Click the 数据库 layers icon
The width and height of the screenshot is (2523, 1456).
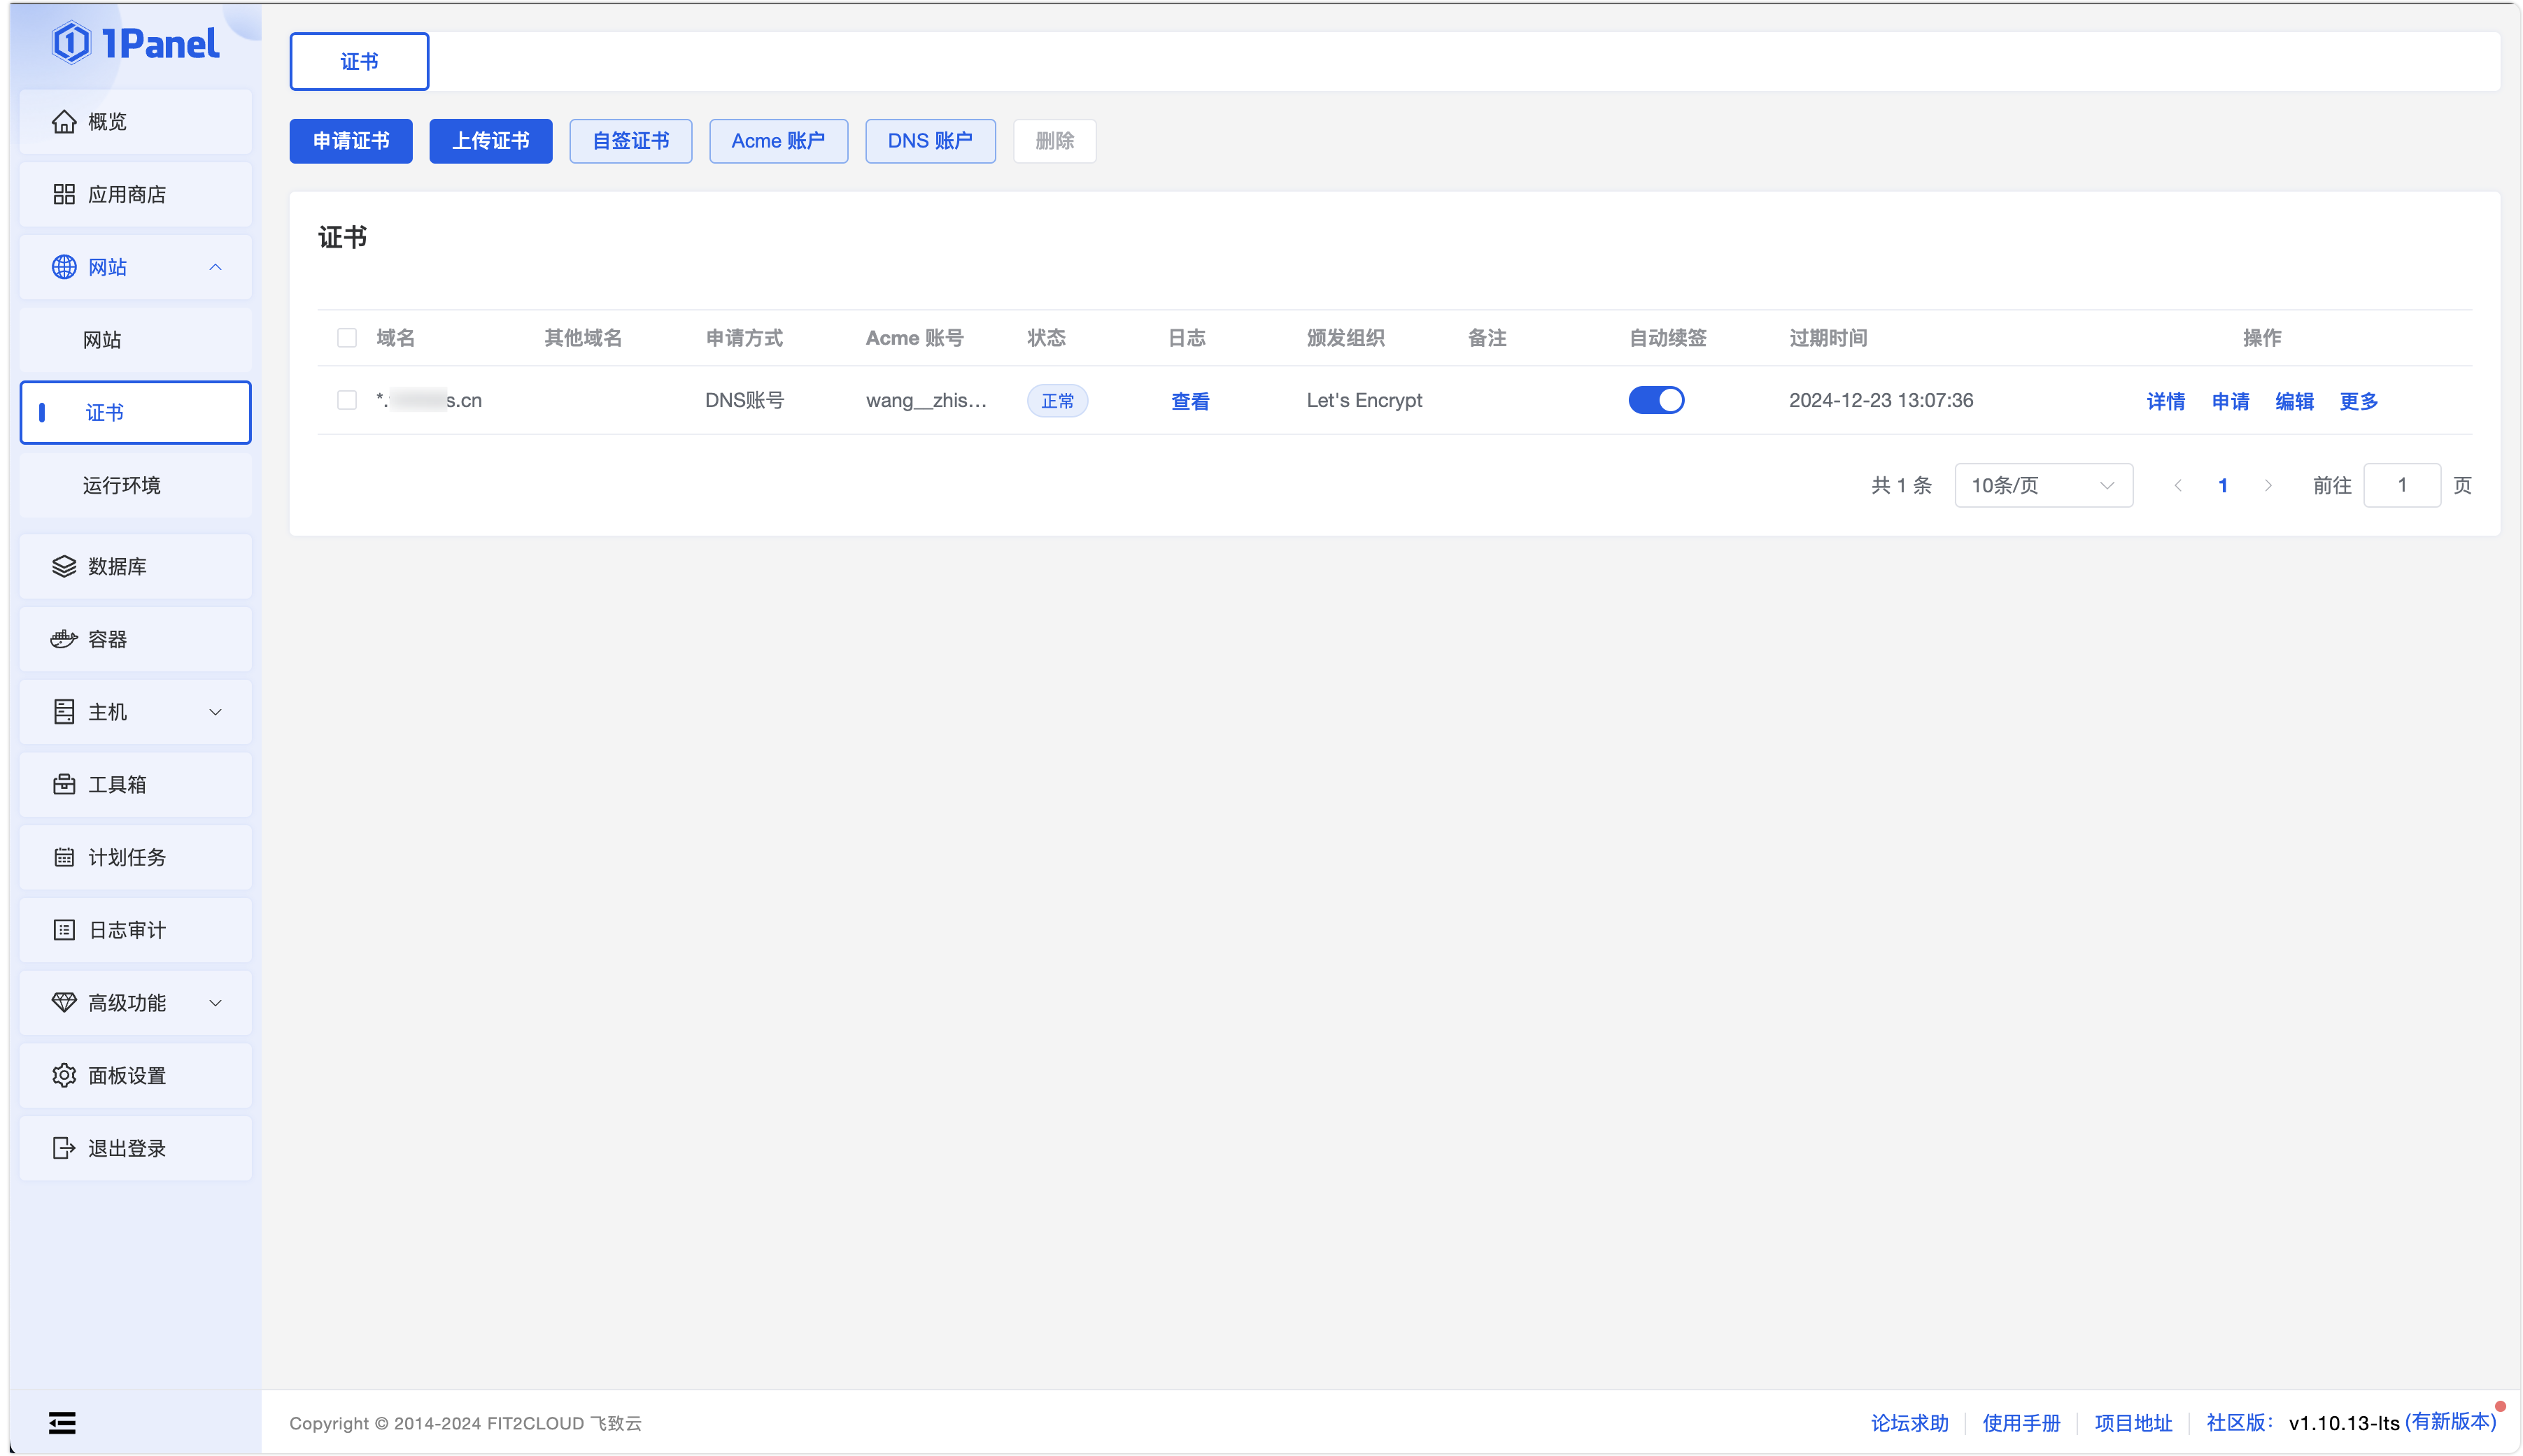(64, 566)
